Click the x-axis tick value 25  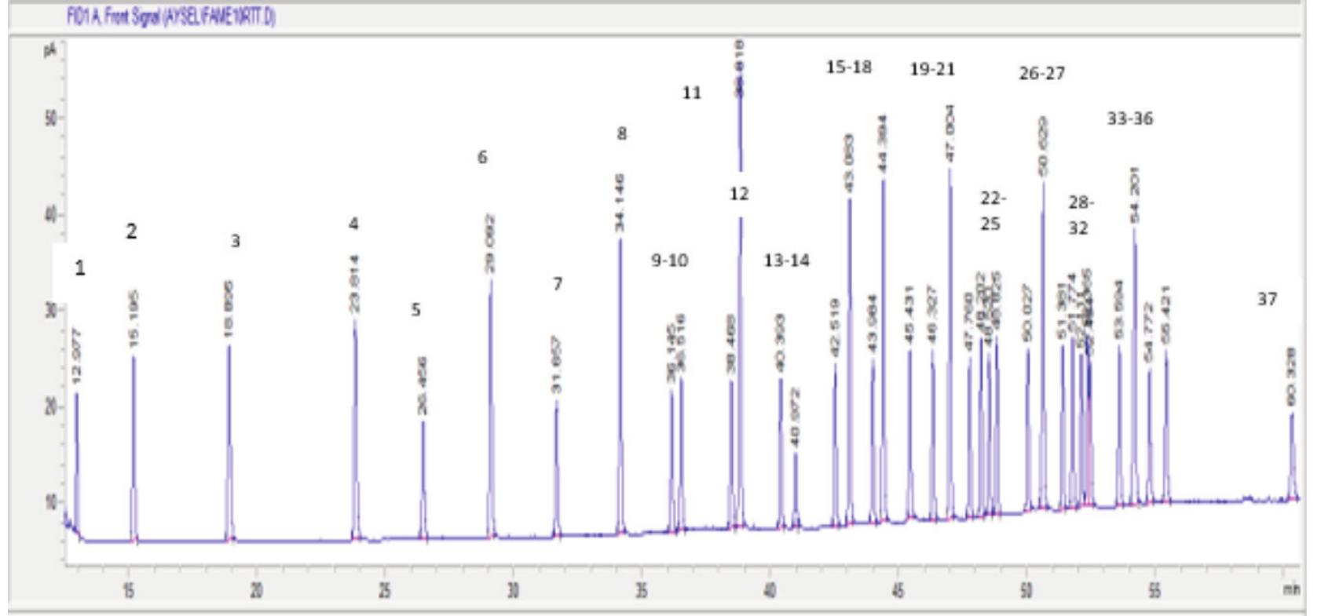[385, 590]
